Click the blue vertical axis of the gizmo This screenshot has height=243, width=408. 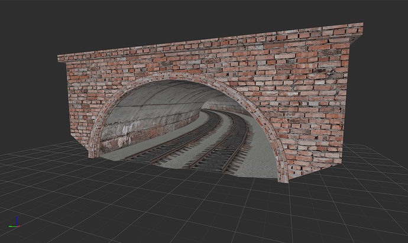click(17, 220)
